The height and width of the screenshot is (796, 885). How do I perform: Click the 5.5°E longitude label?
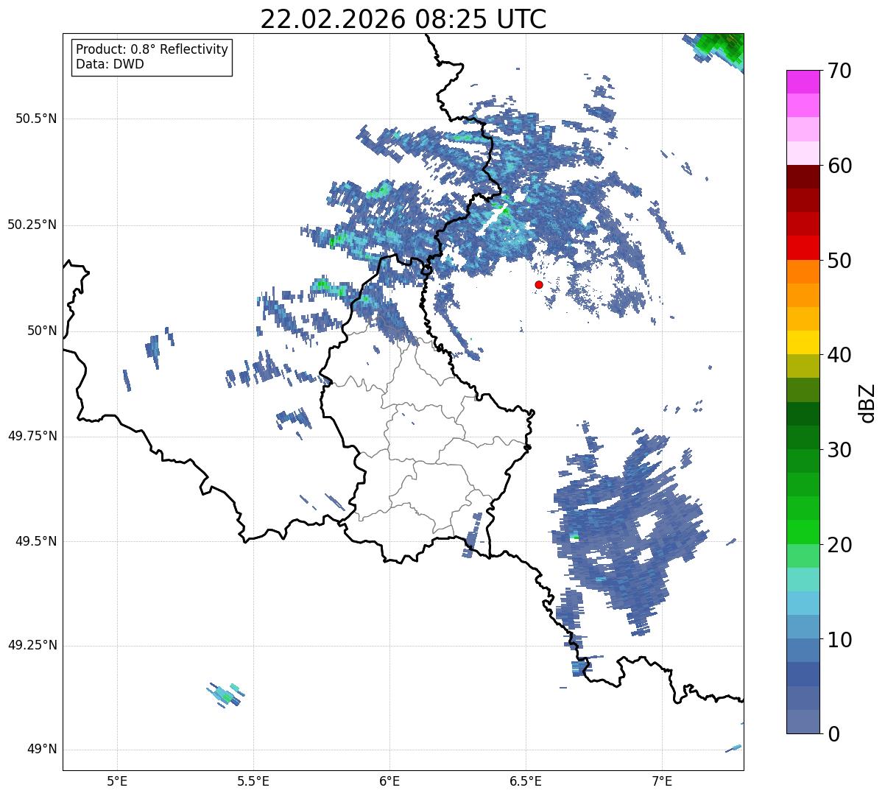253,781
